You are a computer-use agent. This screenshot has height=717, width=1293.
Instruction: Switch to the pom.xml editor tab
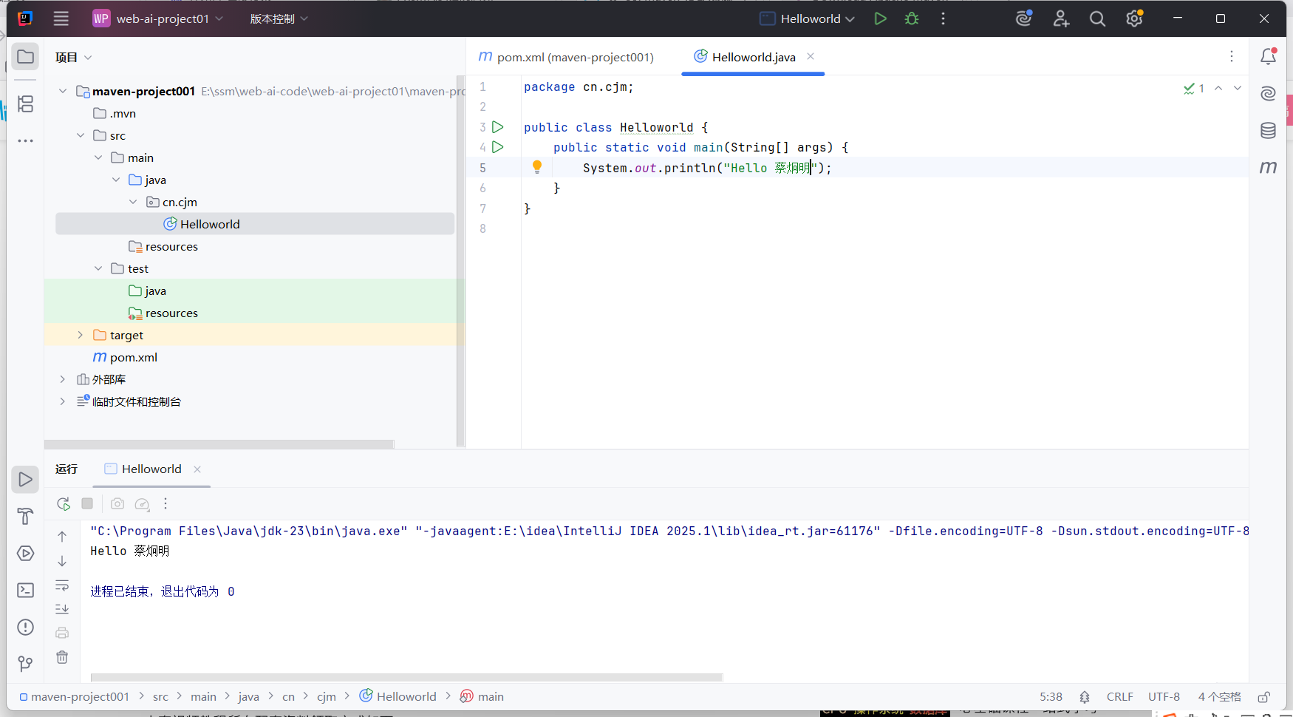[x=567, y=57]
